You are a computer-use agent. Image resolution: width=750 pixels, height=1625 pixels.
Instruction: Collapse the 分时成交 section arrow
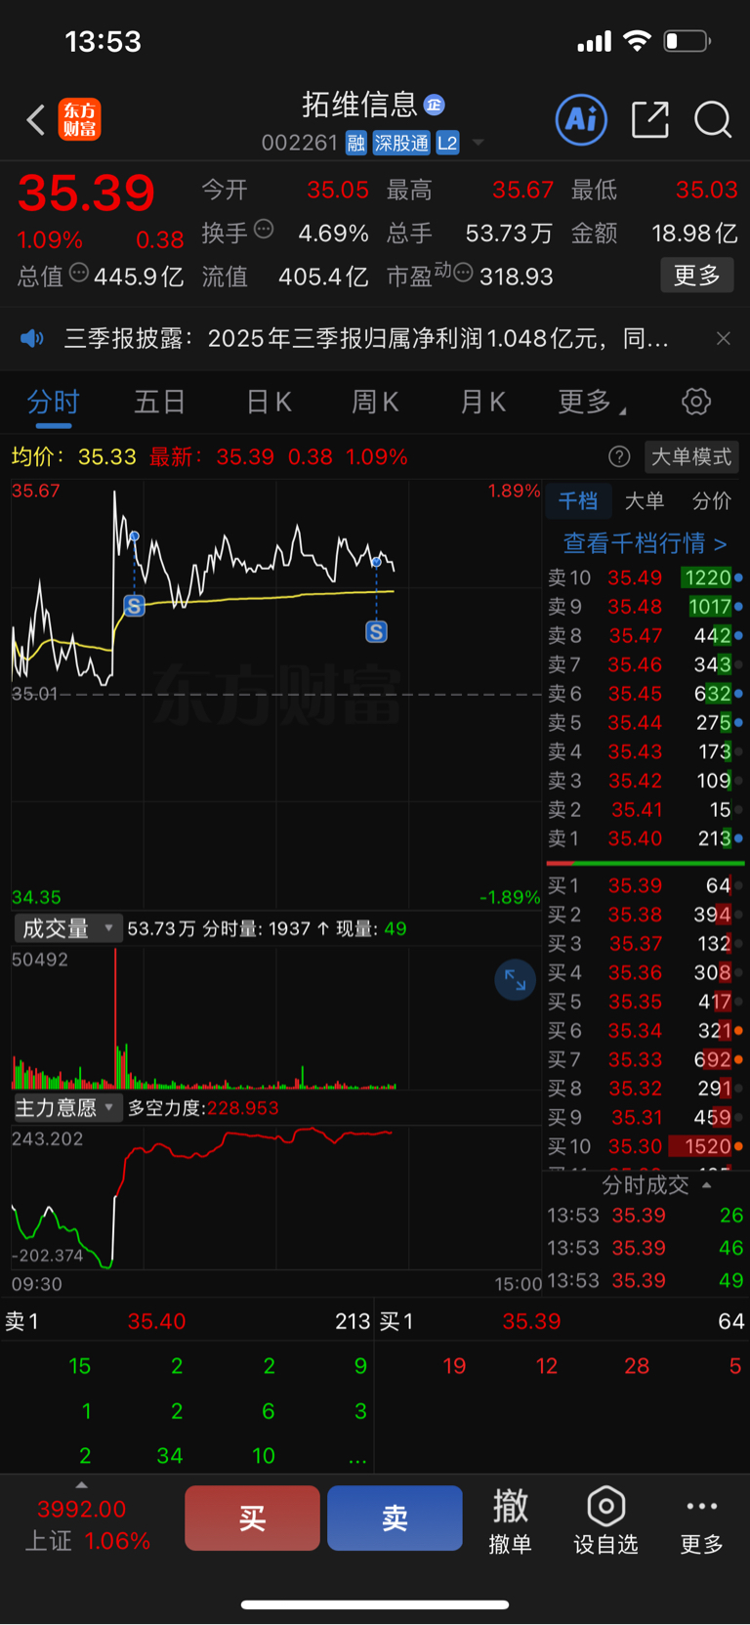click(x=707, y=1185)
